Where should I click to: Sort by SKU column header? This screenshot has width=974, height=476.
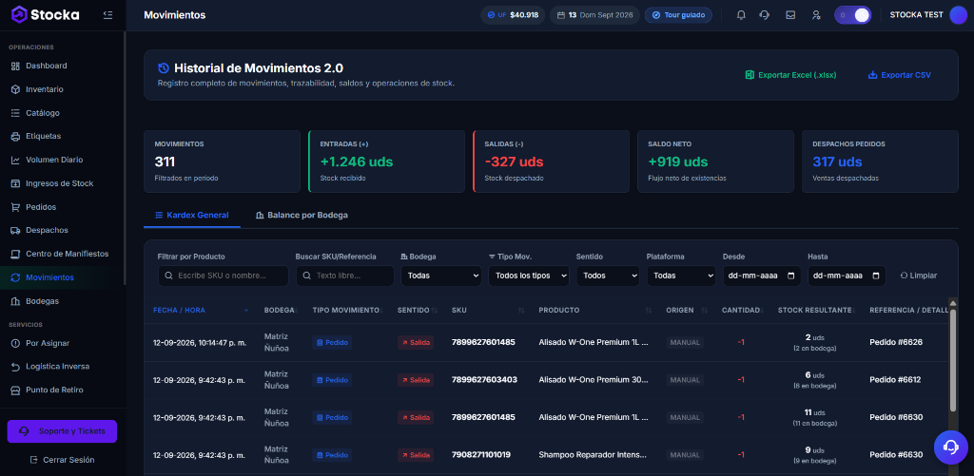pyautogui.click(x=488, y=310)
